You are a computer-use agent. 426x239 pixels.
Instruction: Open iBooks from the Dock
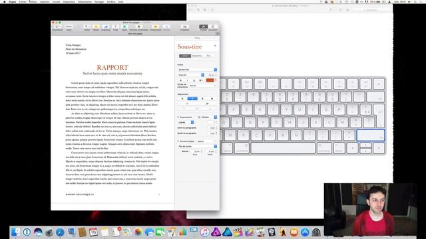coord(294,232)
